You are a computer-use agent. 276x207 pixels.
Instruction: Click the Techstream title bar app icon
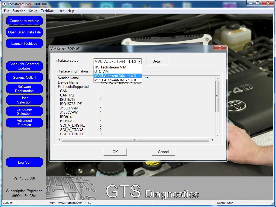point(5,4)
